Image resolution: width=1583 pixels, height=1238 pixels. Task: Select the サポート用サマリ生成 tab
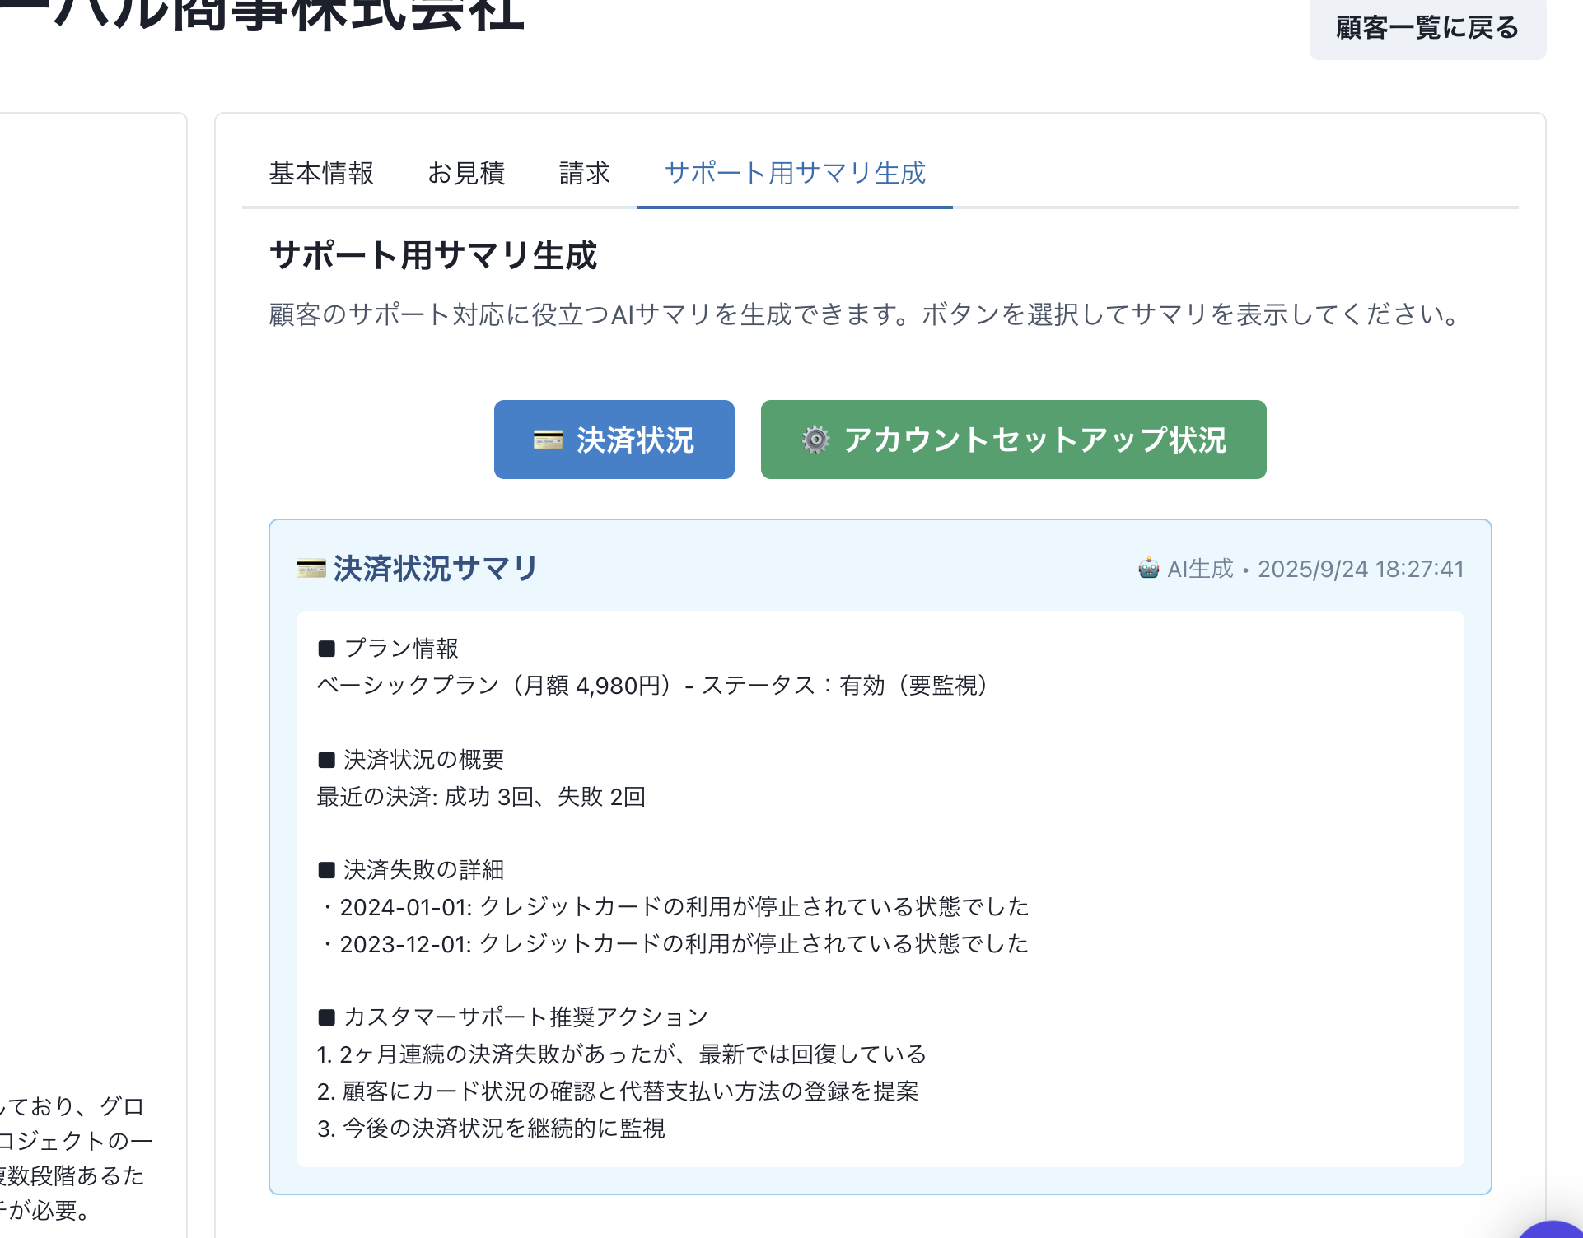point(795,173)
